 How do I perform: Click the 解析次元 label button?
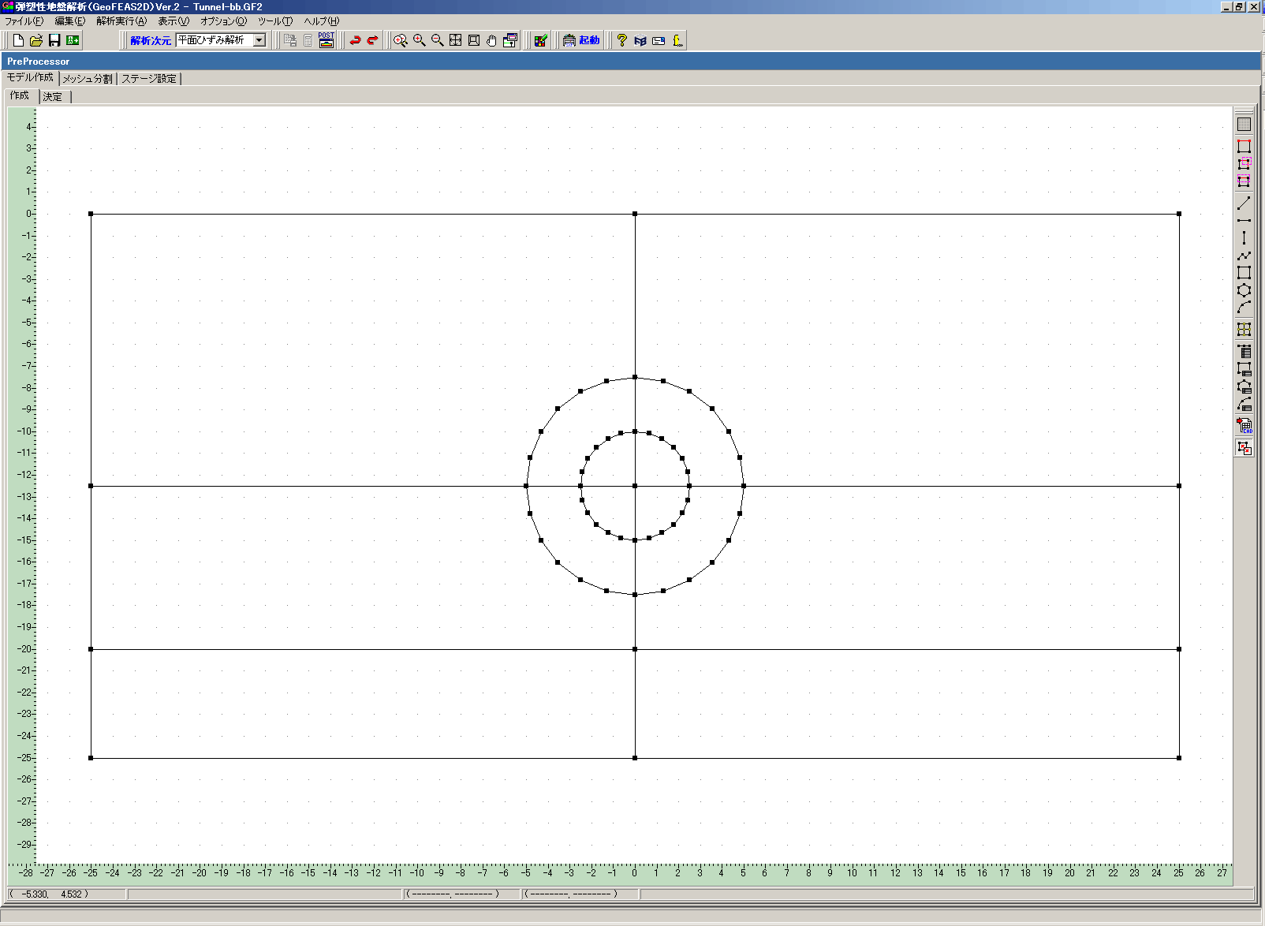click(x=151, y=40)
